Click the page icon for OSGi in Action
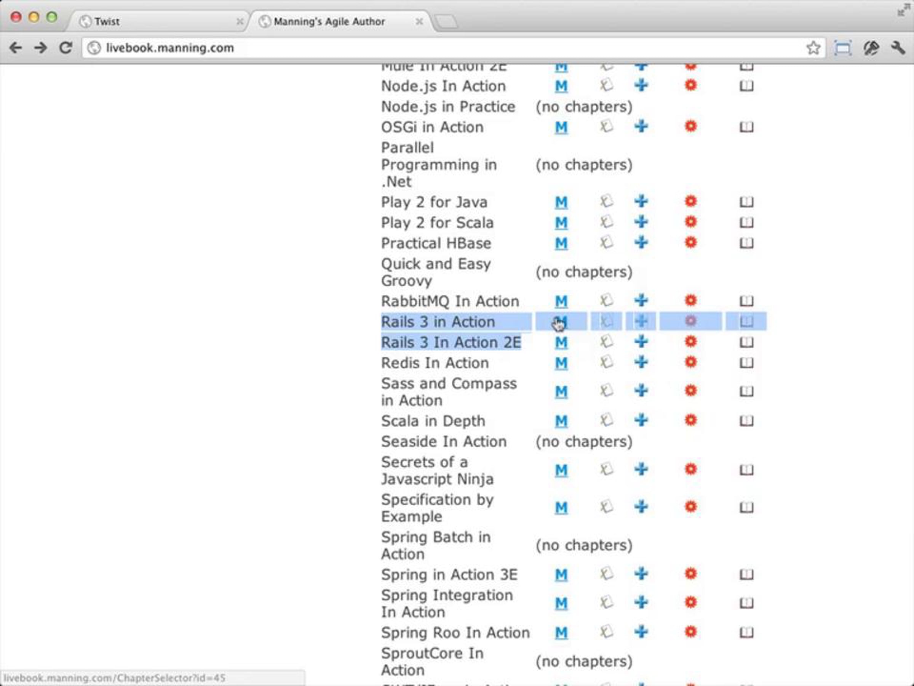 click(606, 127)
